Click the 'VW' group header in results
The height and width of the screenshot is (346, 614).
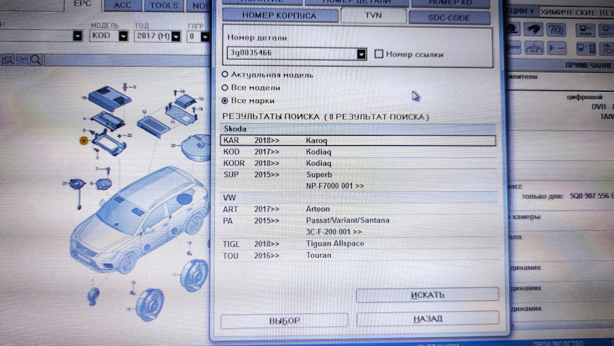pyautogui.click(x=358, y=197)
